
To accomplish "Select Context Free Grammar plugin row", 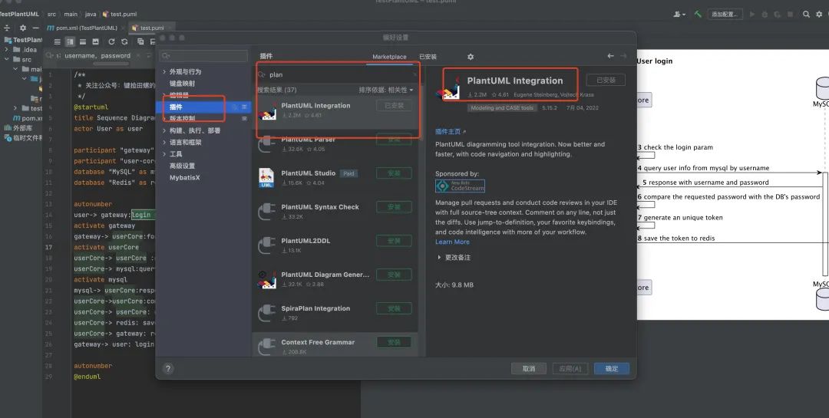I will click(335, 344).
